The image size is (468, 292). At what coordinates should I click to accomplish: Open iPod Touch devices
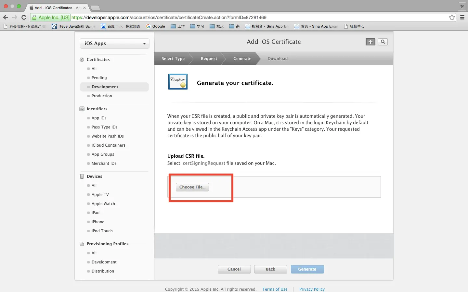pyautogui.click(x=102, y=231)
